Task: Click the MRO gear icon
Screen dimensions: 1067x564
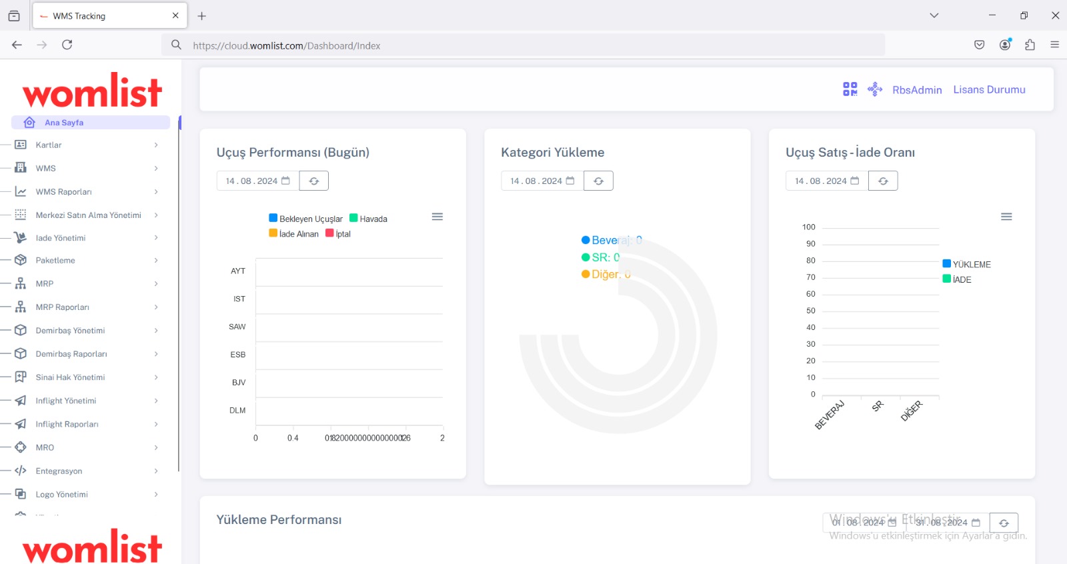Action: pos(21,447)
